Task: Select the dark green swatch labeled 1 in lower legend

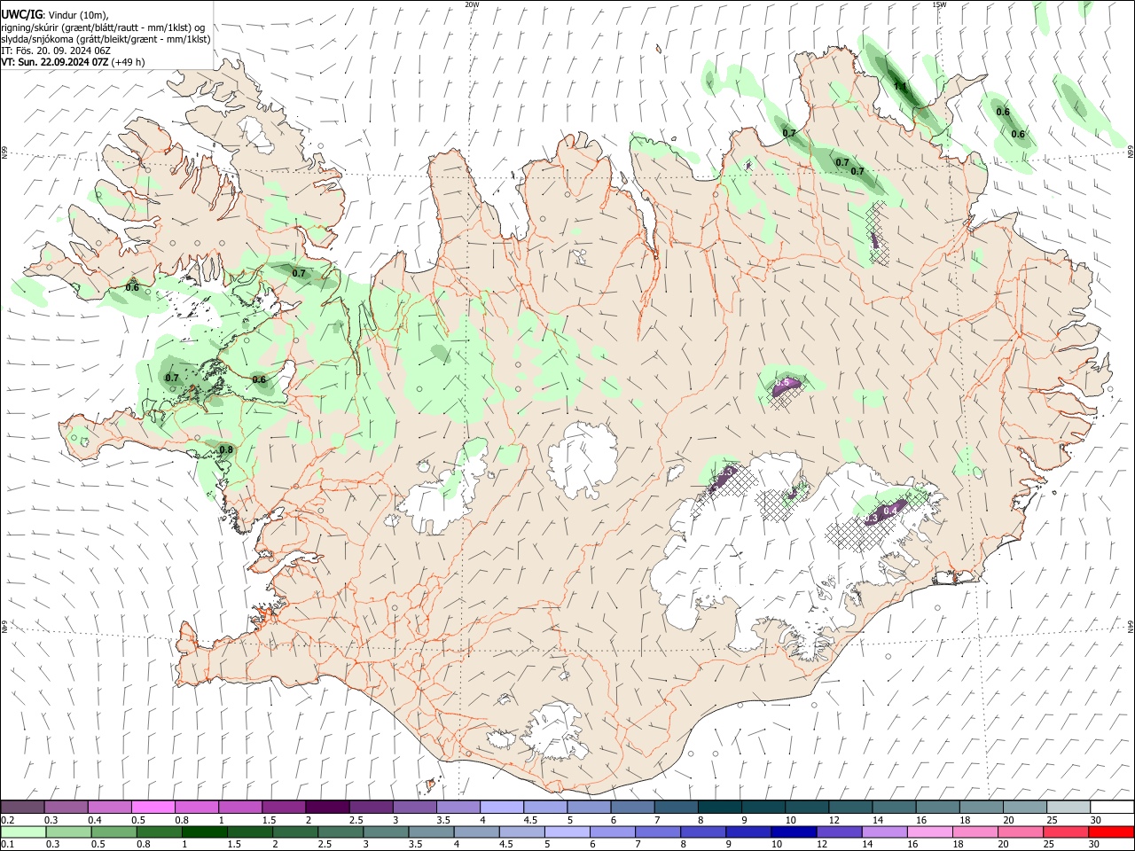Action: (205, 832)
